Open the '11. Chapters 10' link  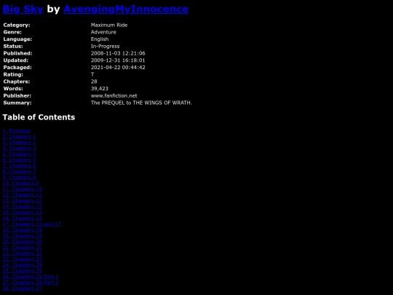point(23,189)
